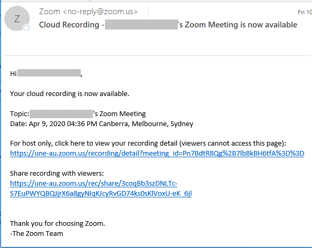Click the vertical divider beside sender address
The height and width of the screenshot is (248, 312).
pos(149,11)
